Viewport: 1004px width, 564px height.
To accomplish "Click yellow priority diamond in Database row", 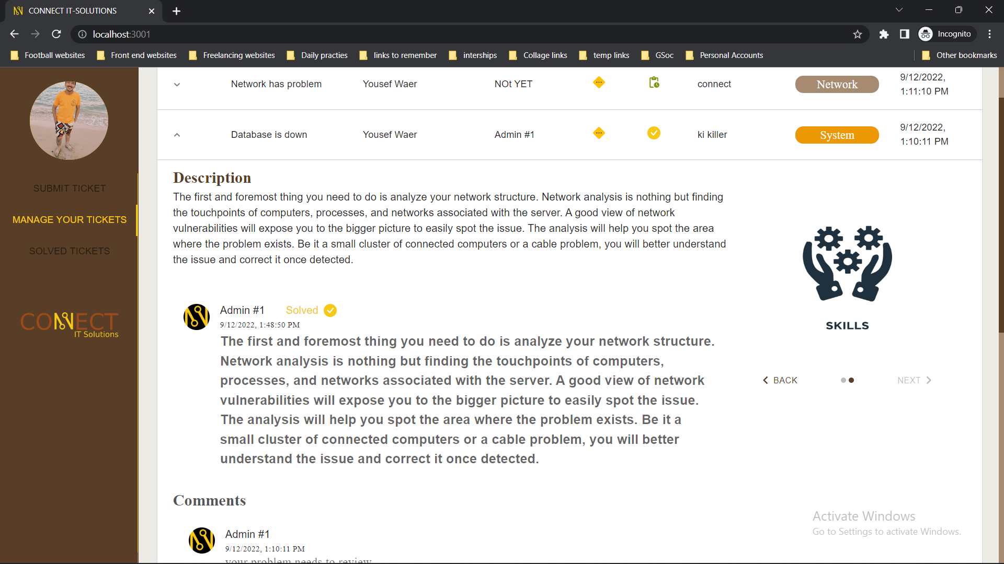I will (x=599, y=133).
